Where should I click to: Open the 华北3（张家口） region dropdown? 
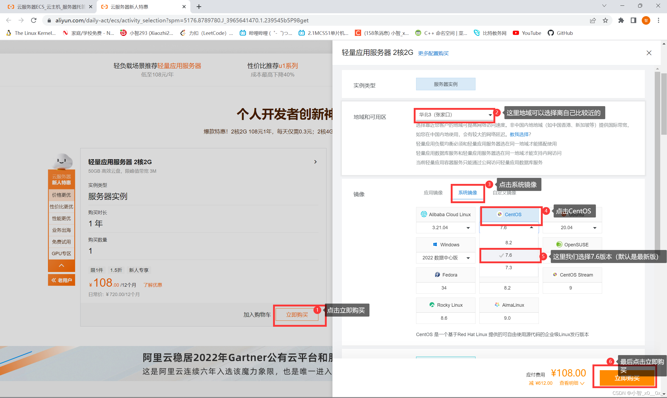[454, 115]
